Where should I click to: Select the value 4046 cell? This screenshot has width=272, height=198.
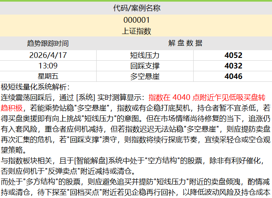(233, 76)
